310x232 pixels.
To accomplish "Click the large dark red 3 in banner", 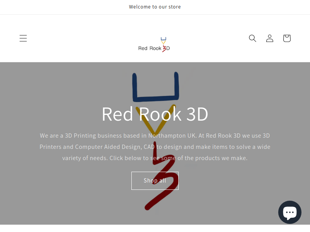I will pos(160,176).
